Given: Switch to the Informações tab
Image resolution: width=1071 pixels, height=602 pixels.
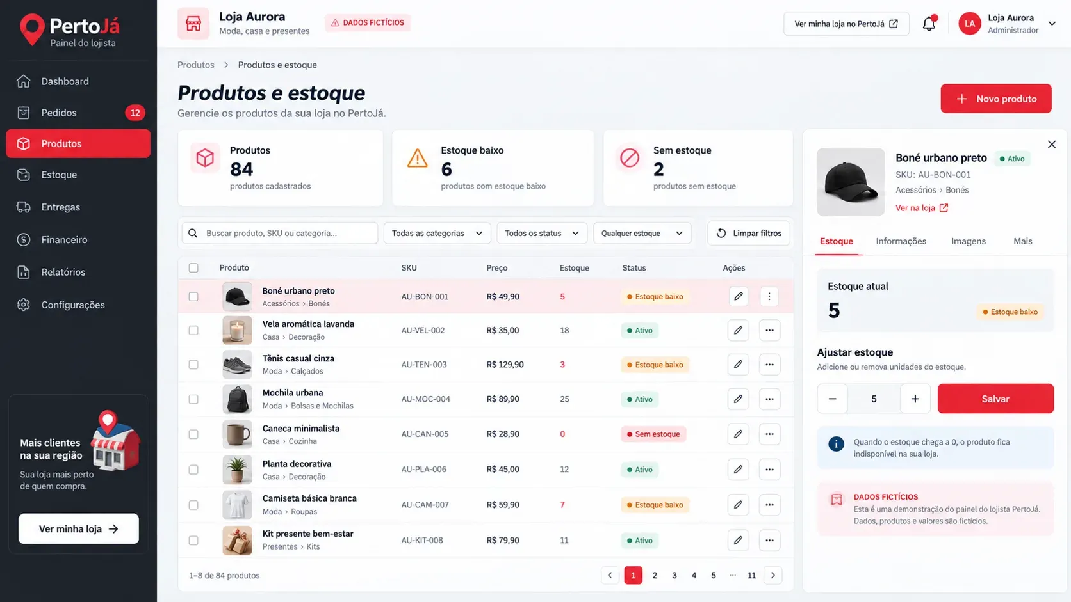Looking at the screenshot, I should pos(901,241).
